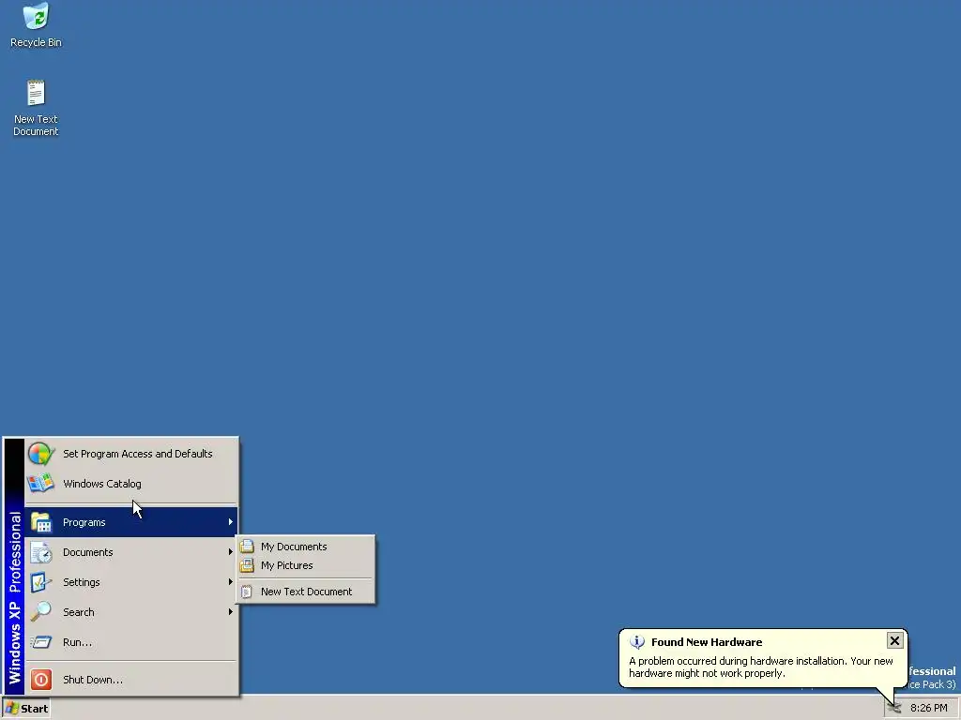Choose Shut Down... from Start menu
Viewport: 961px width, 720px height.
pyautogui.click(x=131, y=680)
